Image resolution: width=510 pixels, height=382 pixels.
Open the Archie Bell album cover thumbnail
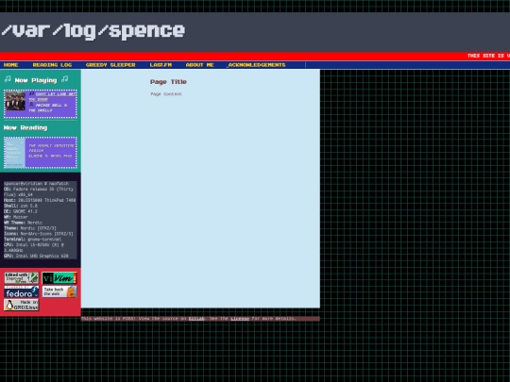(15, 101)
